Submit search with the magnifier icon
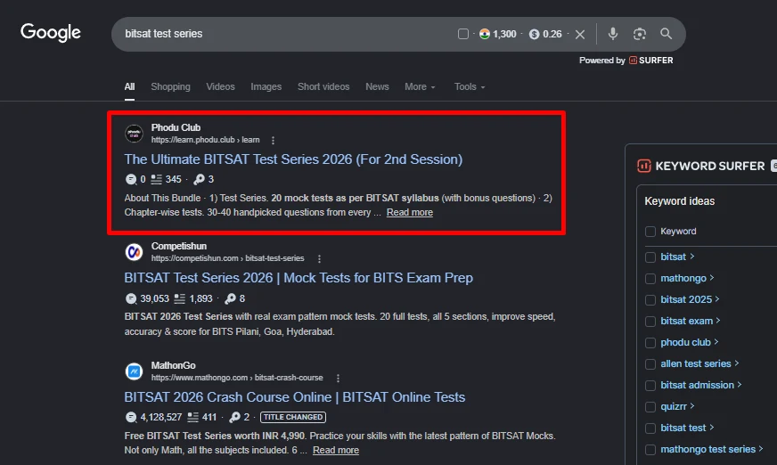The width and height of the screenshot is (777, 465). click(x=666, y=34)
